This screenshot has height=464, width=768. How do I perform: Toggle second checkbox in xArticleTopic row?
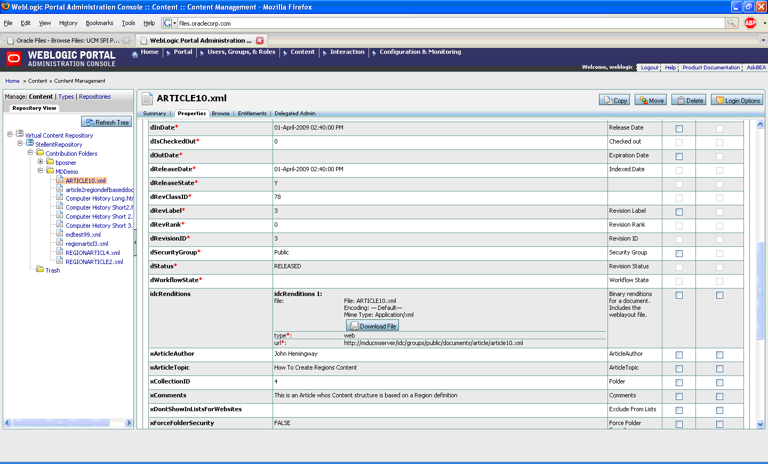coord(719,369)
